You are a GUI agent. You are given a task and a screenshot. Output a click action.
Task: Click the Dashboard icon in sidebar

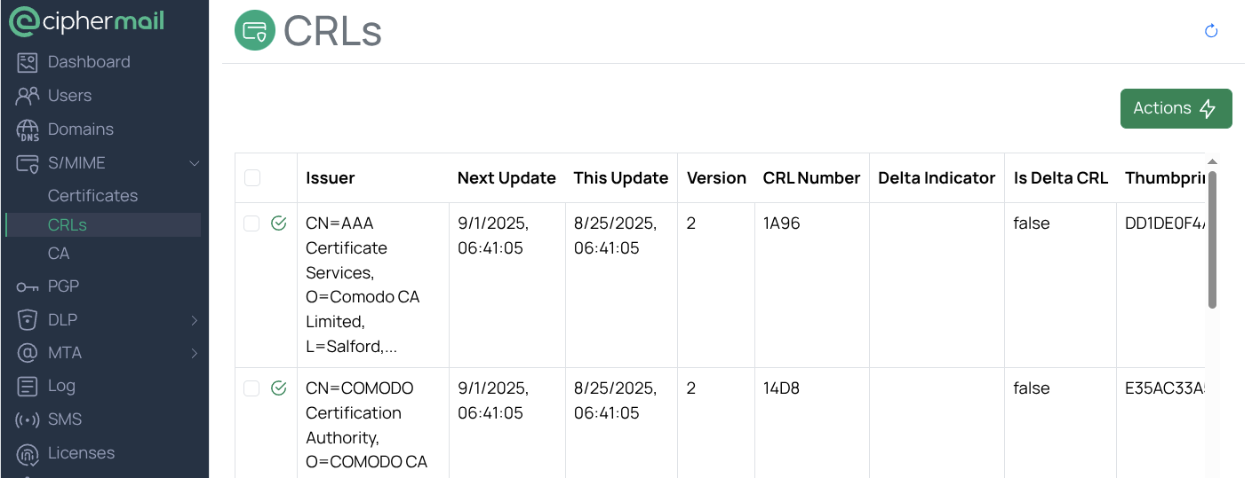tap(28, 62)
